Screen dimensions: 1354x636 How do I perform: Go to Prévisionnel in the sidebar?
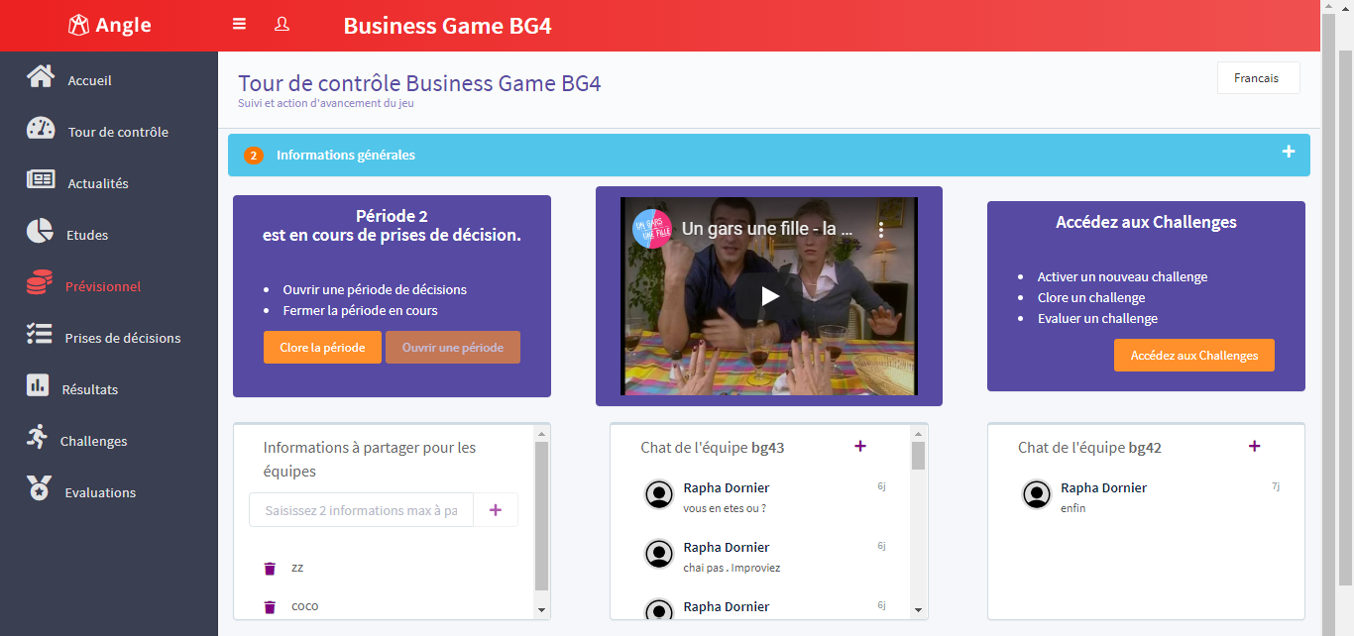103,286
